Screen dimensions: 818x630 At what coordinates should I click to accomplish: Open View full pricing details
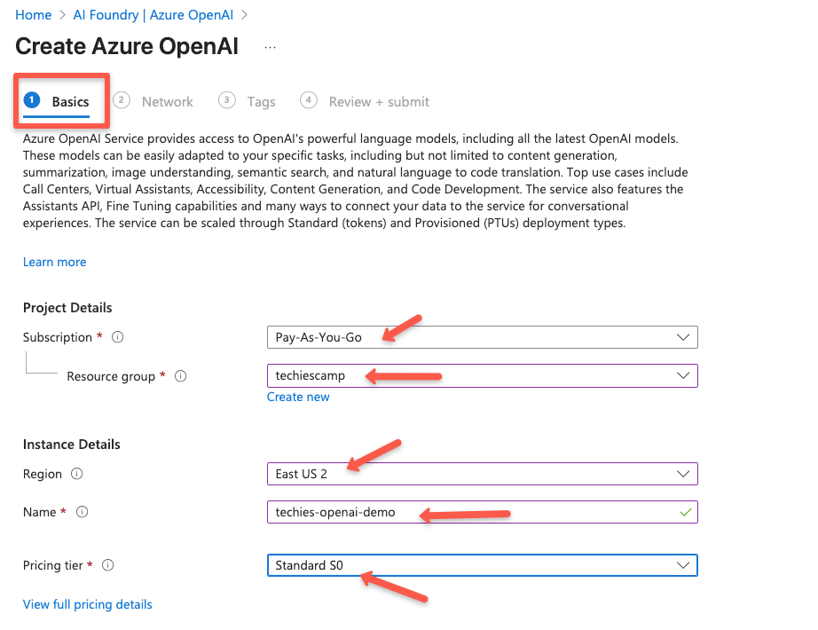click(x=87, y=604)
